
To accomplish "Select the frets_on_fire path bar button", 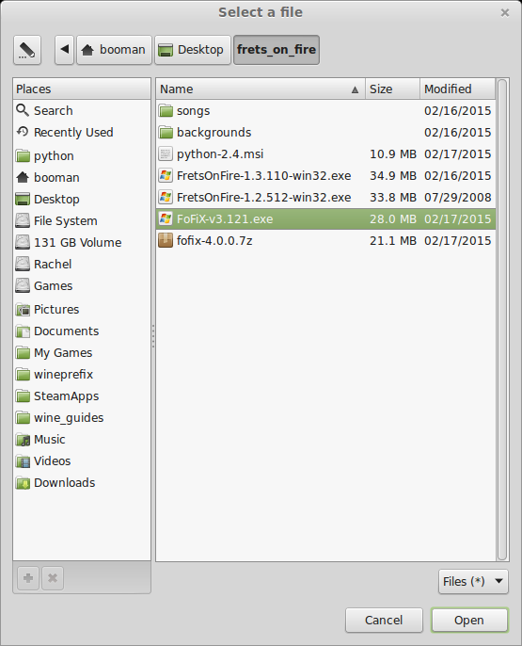I will coord(277,50).
